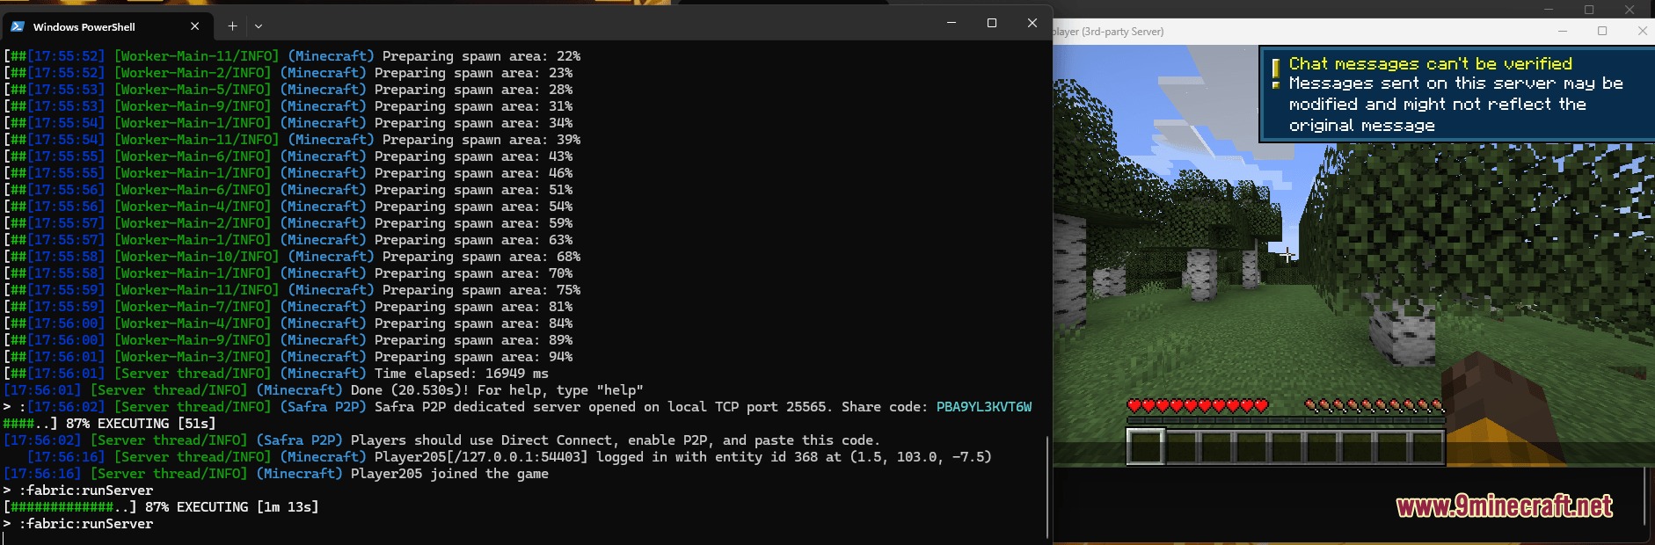This screenshot has width=1655, height=545.
Task: Click the share code PBA9YL3KVT6W
Action: [984, 407]
